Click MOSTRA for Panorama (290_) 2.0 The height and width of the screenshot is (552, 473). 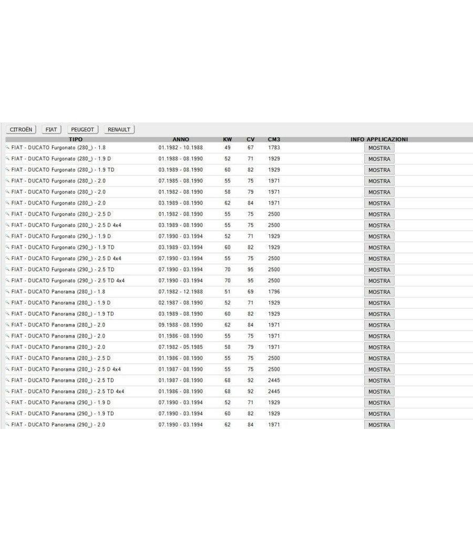pyautogui.click(x=379, y=425)
